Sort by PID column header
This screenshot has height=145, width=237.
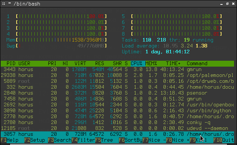(x=11, y=63)
